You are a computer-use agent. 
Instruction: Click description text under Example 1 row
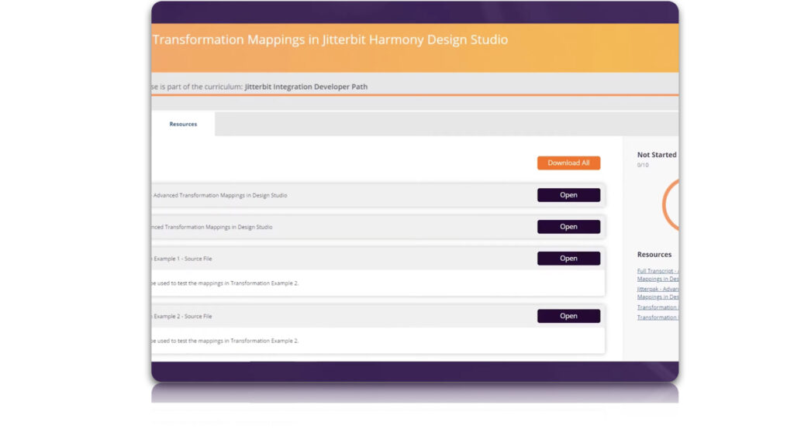pos(225,283)
